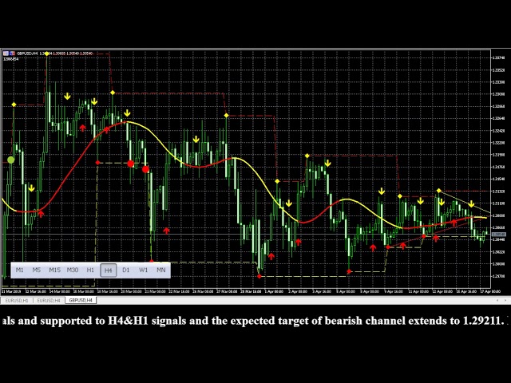
Task: Switch to the EURUSD,H4 chart tab
Action: point(48,301)
